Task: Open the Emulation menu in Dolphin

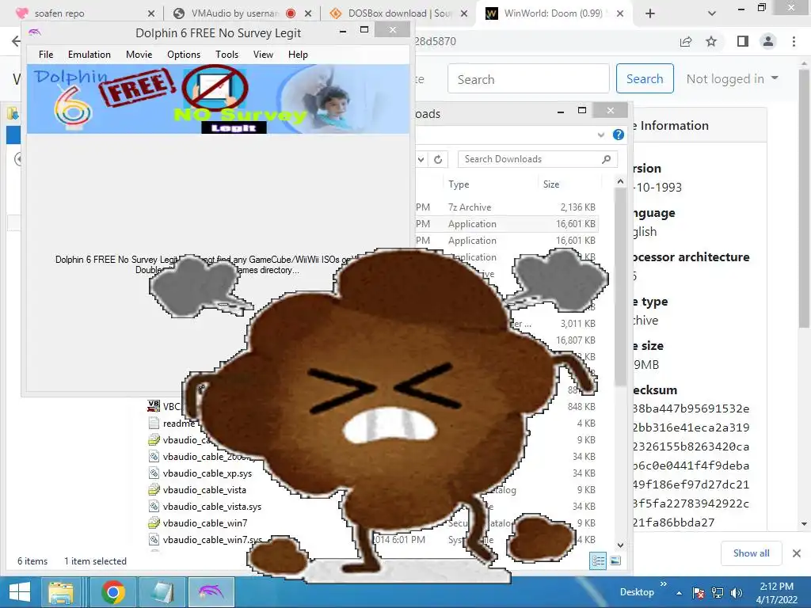Action: point(89,55)
